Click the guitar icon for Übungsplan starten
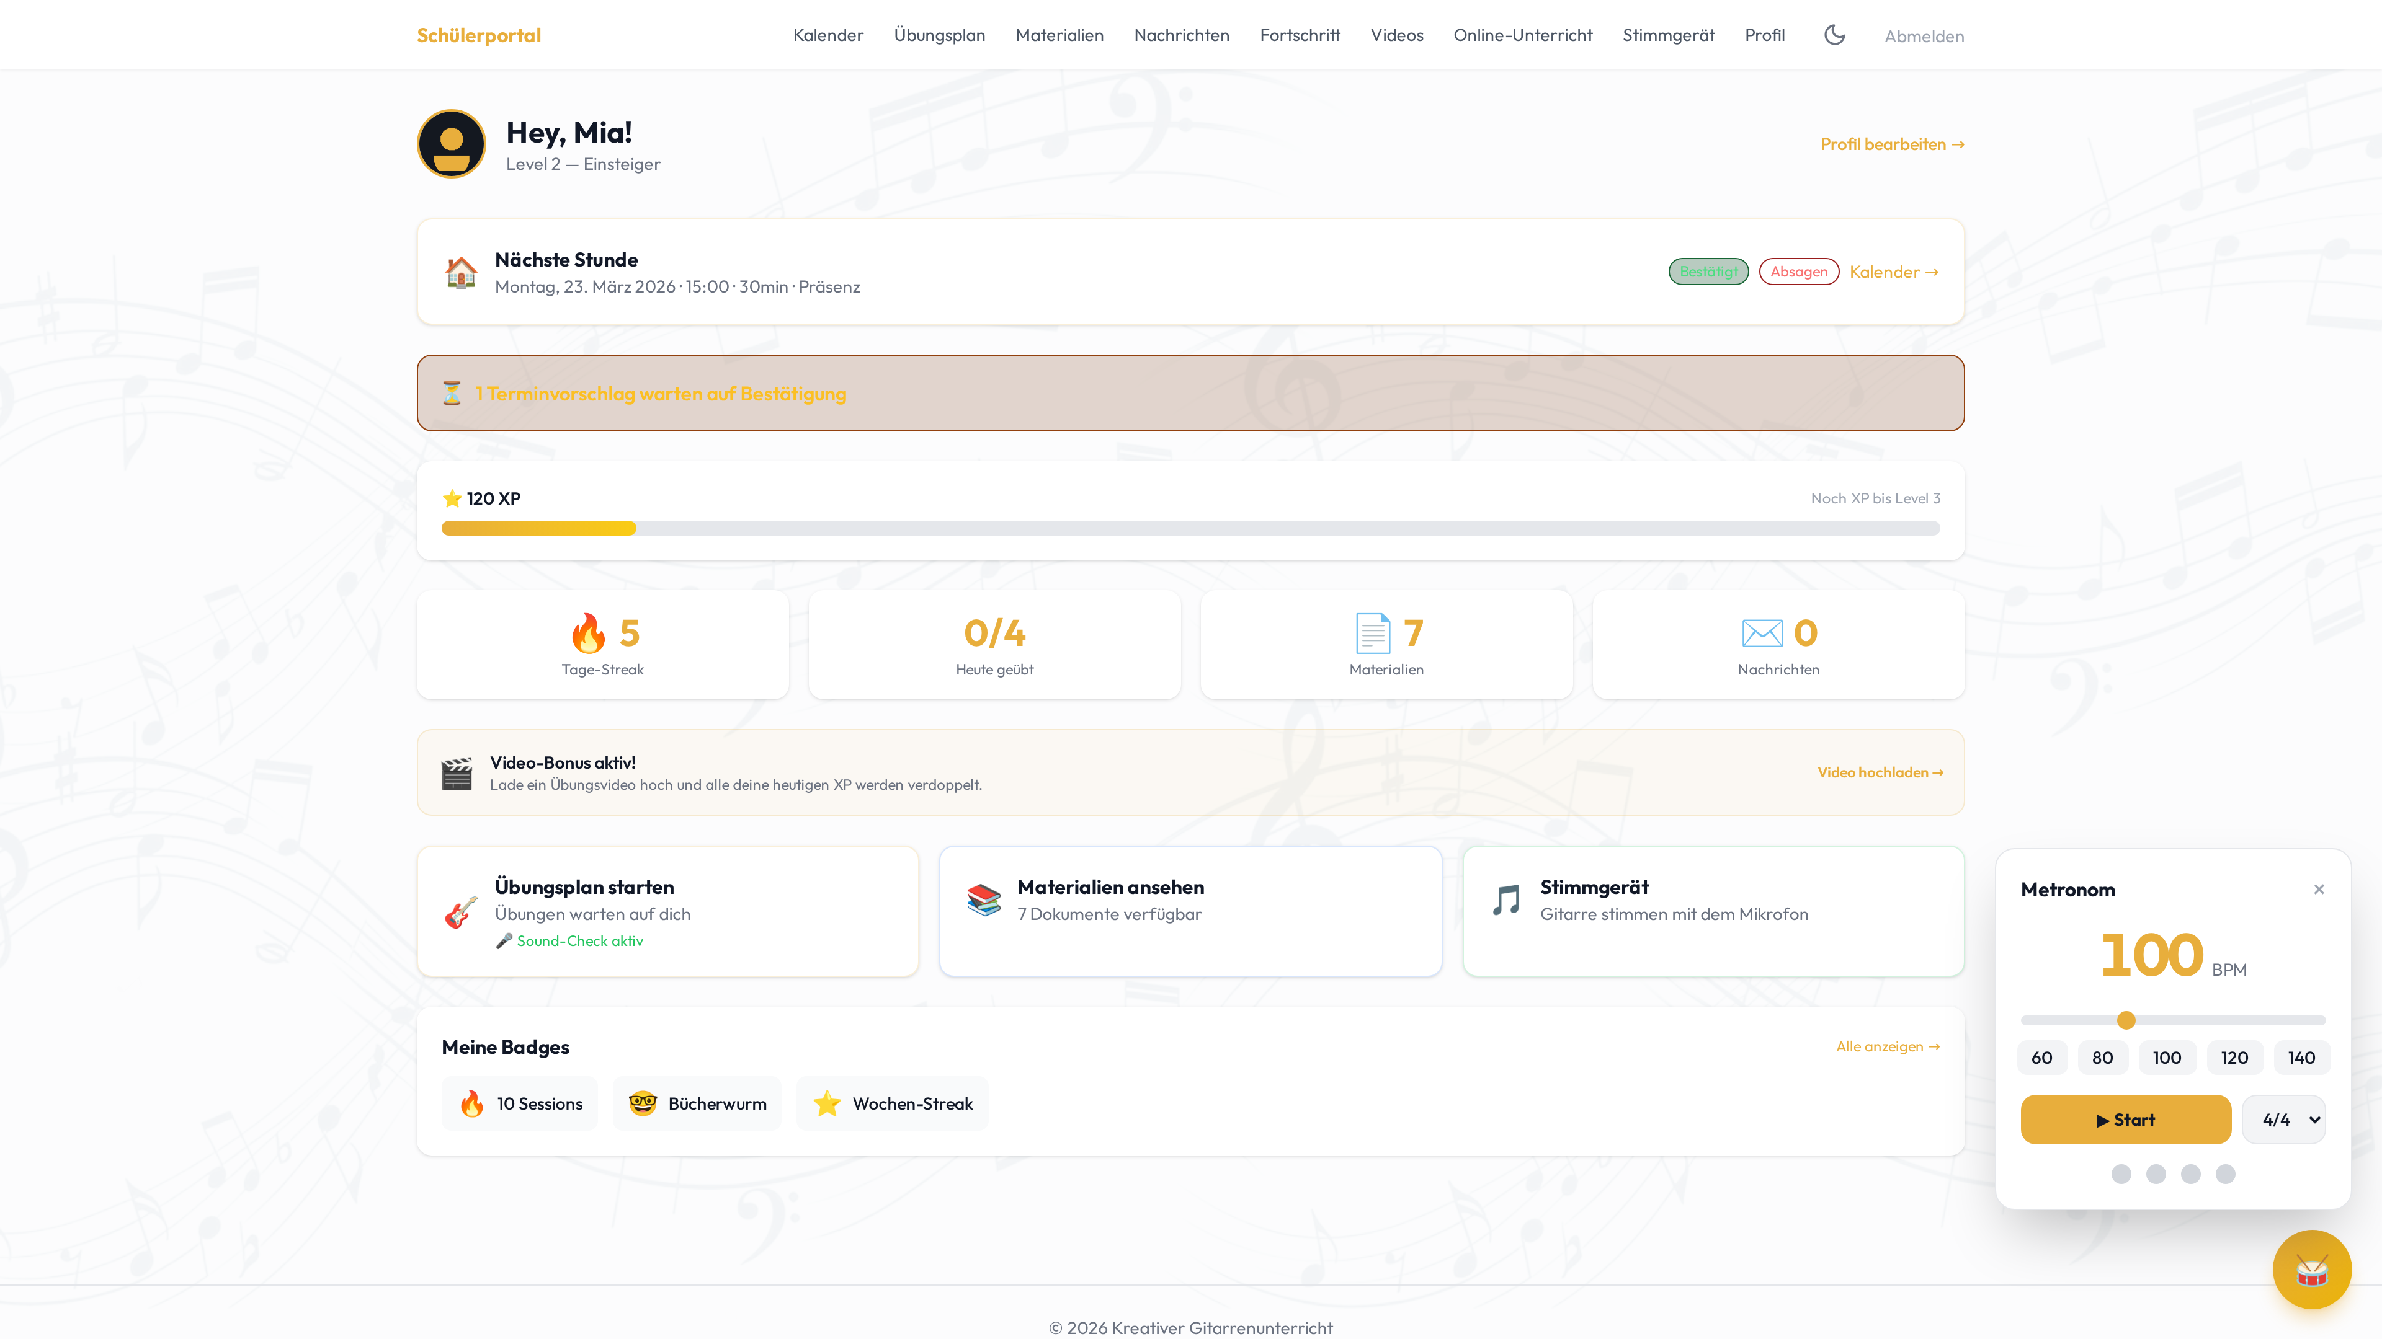Screen dimensions: 2382x1339 coord(462,912)
